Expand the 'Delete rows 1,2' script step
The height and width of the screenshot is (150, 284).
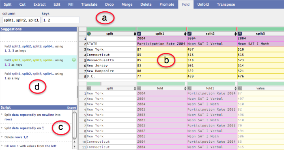2,137
